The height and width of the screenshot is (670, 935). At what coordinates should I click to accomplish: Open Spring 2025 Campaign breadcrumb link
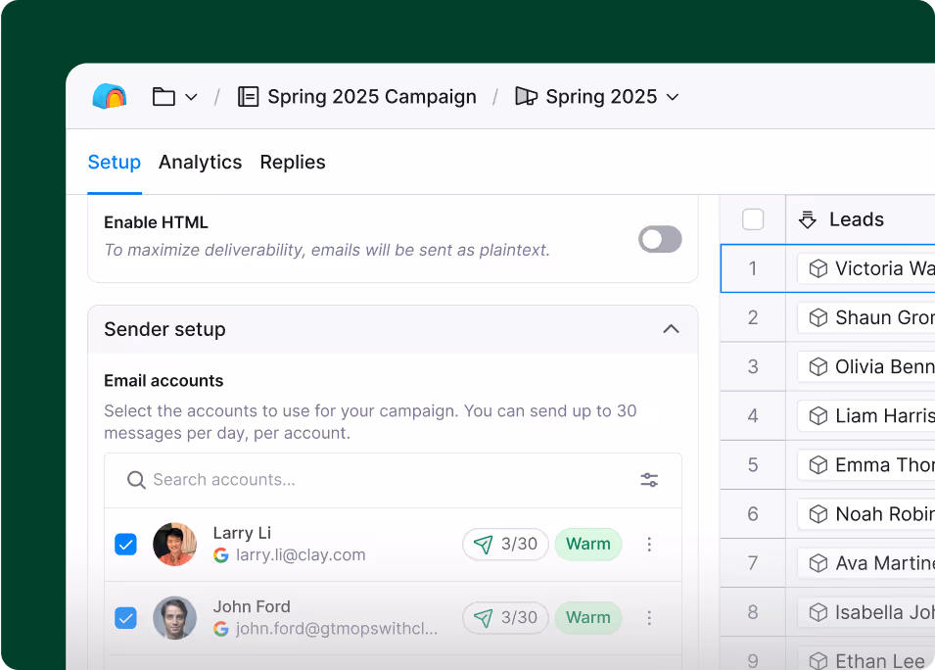(x=371, y=97)
